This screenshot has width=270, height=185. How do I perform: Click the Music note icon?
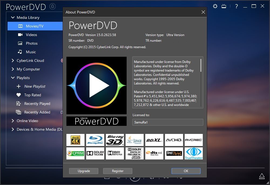pyautogui.click(x=20, y=52)
